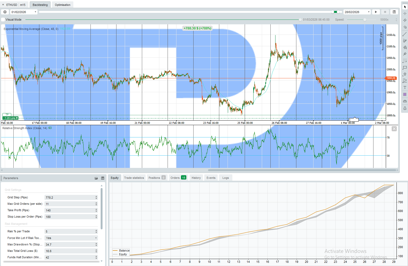
Task: Open the price alert bell icon
Action: click(x=405, y=108)
